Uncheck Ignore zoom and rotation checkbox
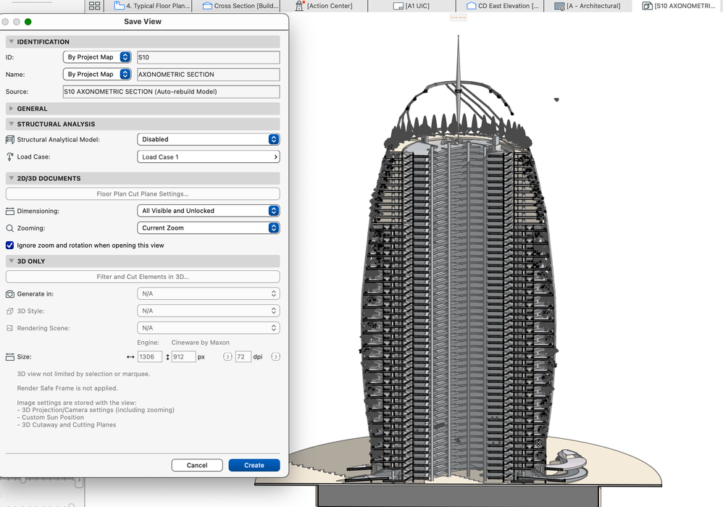Screen dimensions: 723x507 pyautogui.click(x=10, y=246)
